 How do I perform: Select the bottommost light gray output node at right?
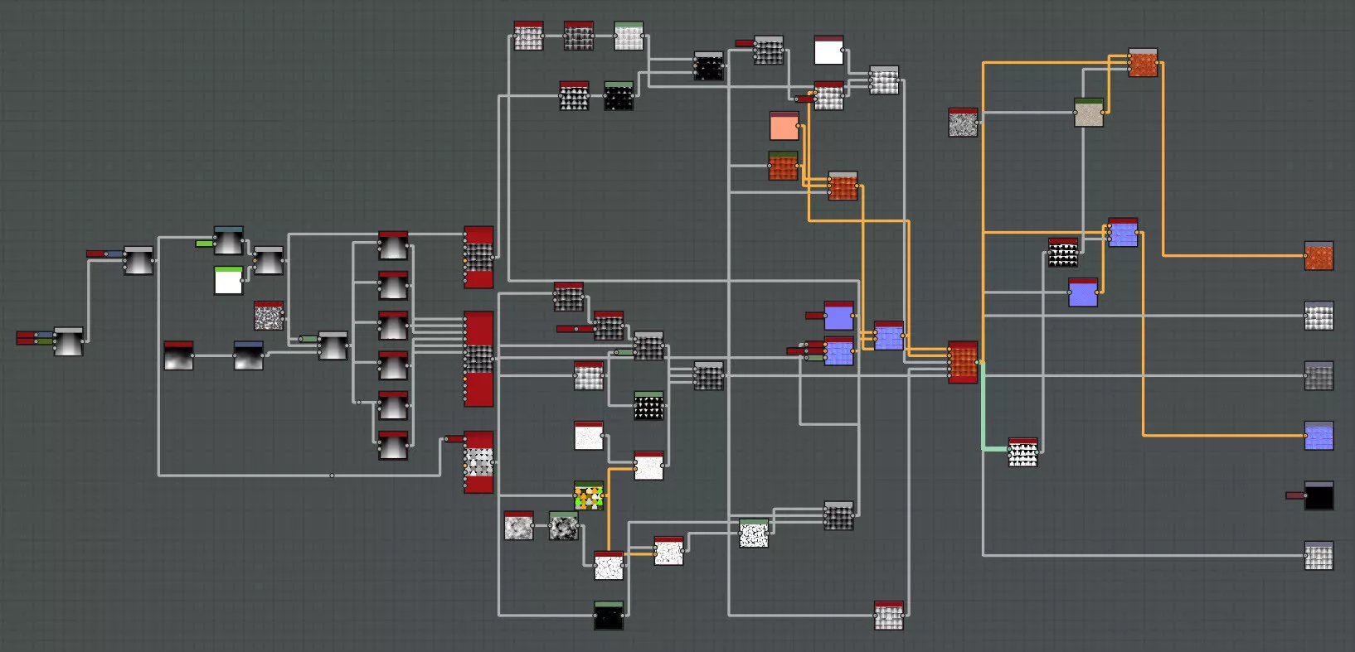pyautogui.click(x=1319, y=556)
